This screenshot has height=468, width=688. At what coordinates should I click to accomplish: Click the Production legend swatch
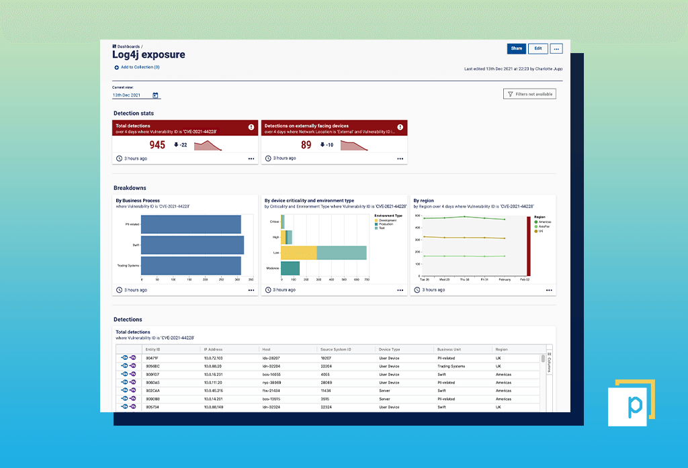376,224
